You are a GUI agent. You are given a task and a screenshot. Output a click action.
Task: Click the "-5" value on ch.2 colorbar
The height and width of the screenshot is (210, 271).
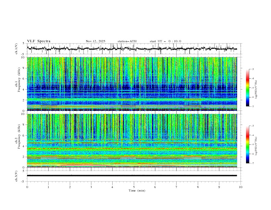point(253,144)
